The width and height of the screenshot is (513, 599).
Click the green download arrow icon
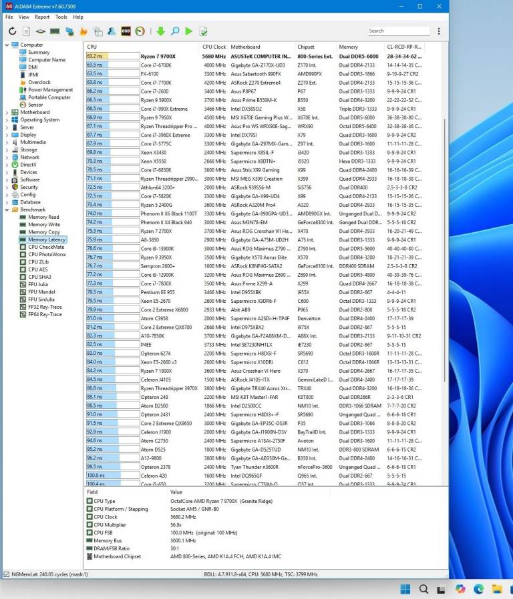(x=160, y=31)
